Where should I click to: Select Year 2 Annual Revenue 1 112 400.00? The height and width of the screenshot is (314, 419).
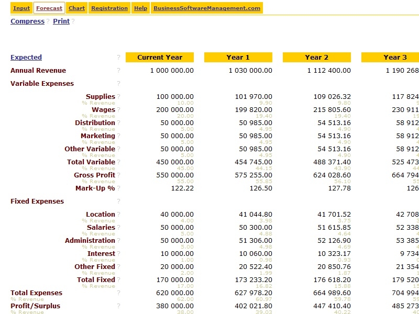[x=329, y=71]
